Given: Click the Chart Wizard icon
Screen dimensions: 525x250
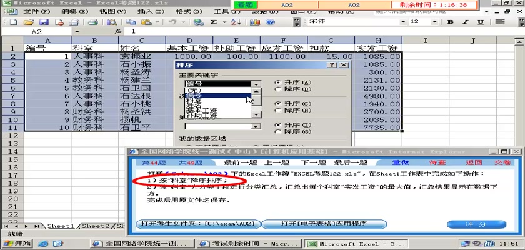Looking at the screenshot, I should click(x=255, y=22).
